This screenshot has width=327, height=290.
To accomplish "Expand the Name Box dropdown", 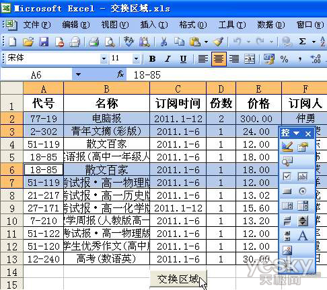I will (x=78, y=75).
